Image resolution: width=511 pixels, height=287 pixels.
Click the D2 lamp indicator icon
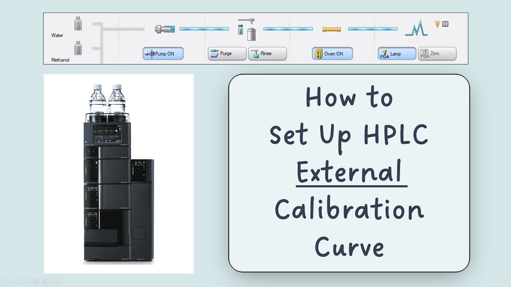click(x=445, y=24)
